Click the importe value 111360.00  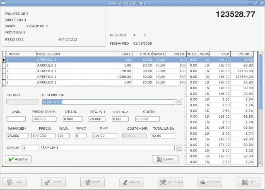tap(244, 77)
